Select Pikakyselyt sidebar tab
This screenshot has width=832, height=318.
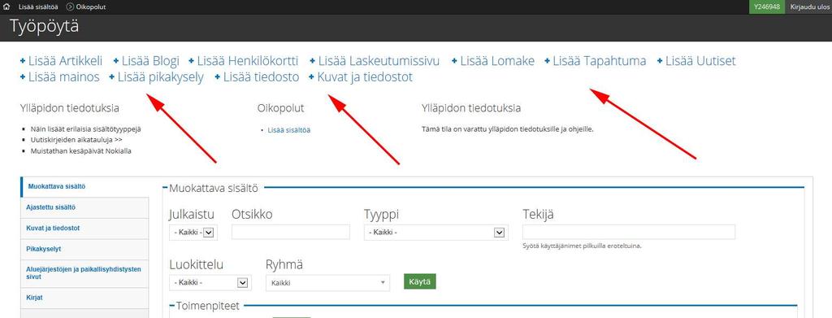point(84,248)
